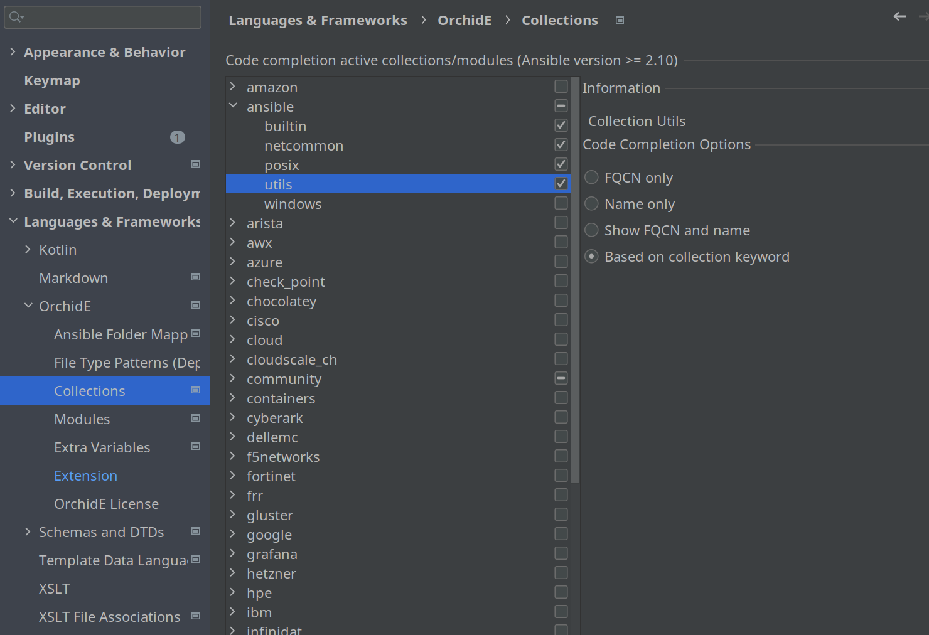The width and height of the screenshot is (929, 635).
Task: Expand the Kotlin settings node
Action: 28,249
